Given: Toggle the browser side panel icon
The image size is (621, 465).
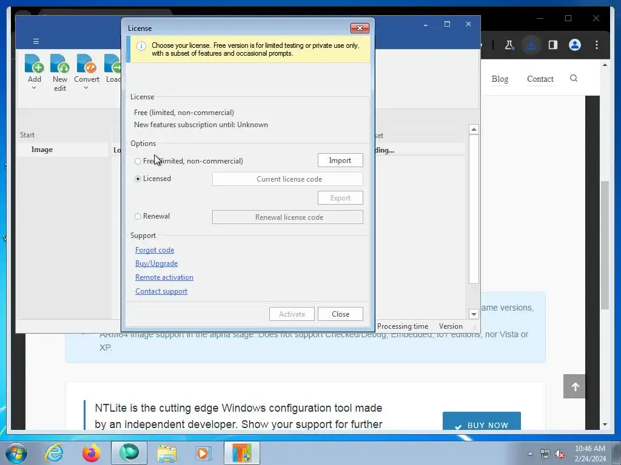Looking at the screenshot, I should click(x=553, y=45).
